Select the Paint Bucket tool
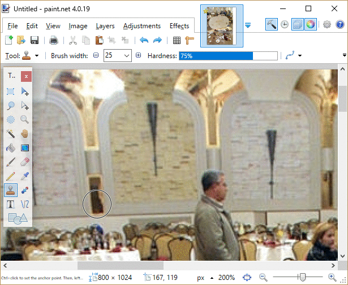This screenshot has height=285, width=348. point(11,148)
